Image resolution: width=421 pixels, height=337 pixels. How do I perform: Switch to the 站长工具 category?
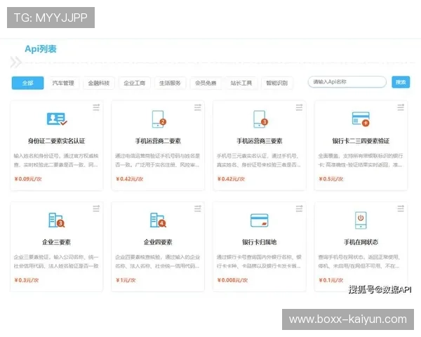[x=241, y=83]
